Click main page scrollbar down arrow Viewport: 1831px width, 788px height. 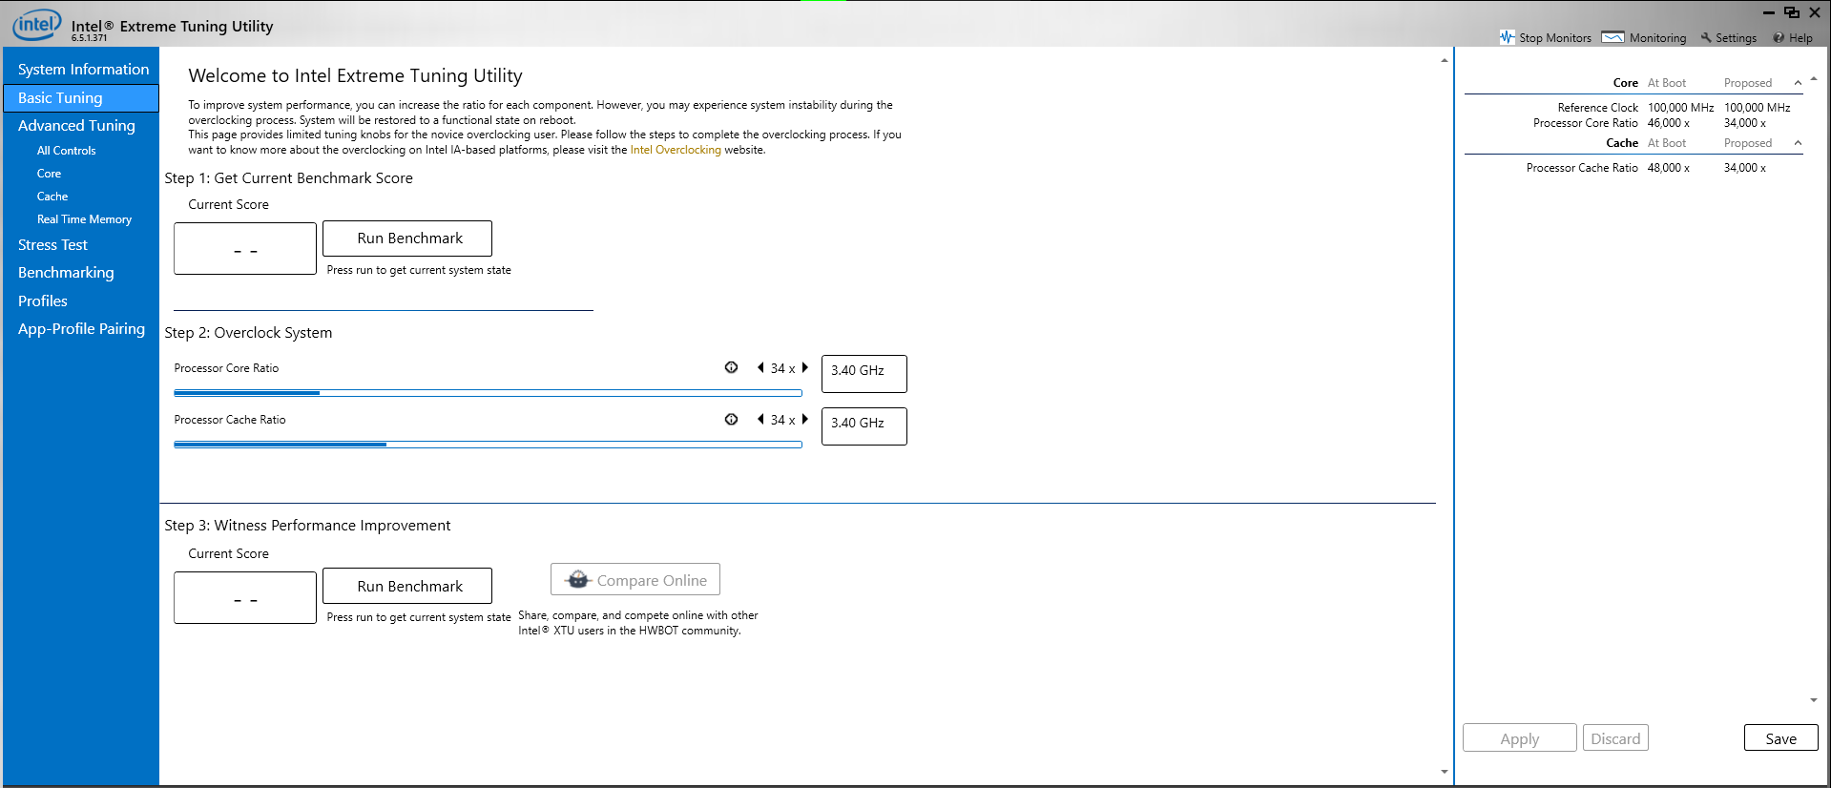1444,771
